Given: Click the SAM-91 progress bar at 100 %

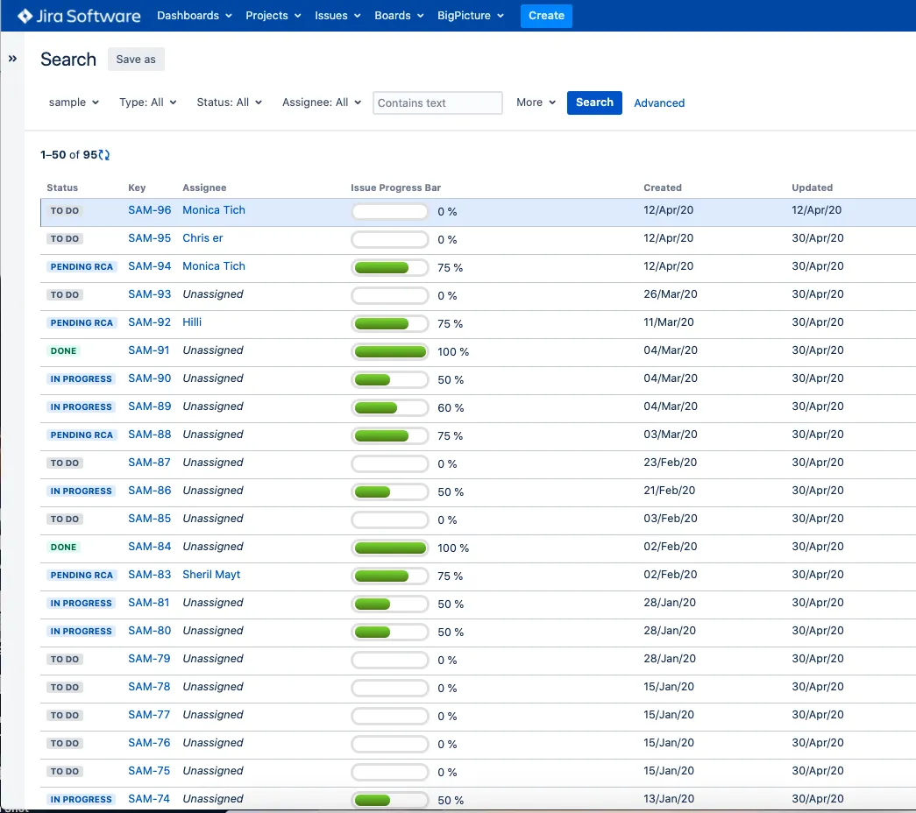Looking at the screenshot, I should coord(390,351).
